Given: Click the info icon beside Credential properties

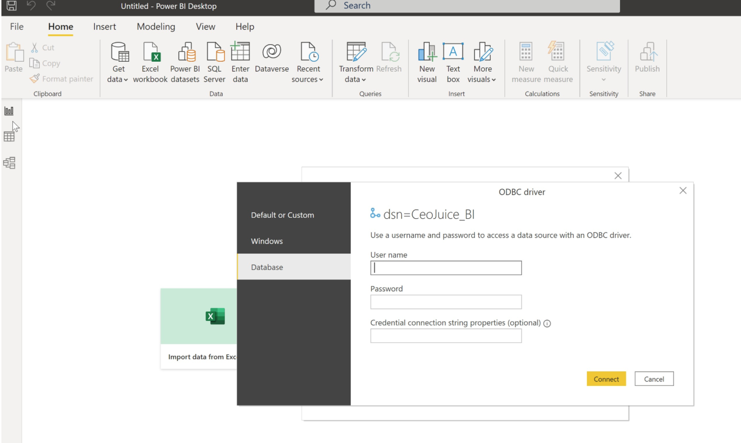Looking at the screenshot, I should (547, 323).
